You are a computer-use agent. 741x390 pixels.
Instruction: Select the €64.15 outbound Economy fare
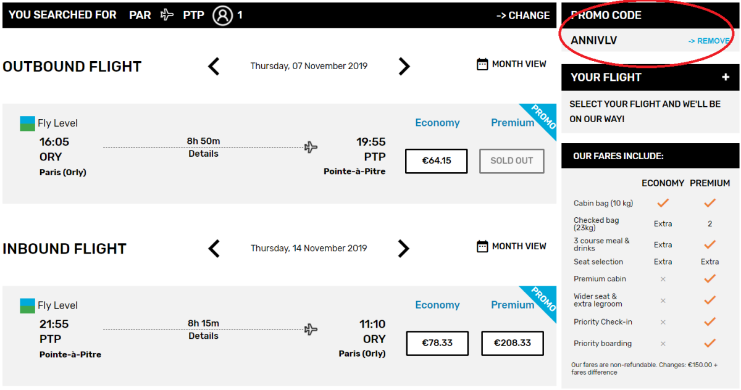(x=437, y=161)
